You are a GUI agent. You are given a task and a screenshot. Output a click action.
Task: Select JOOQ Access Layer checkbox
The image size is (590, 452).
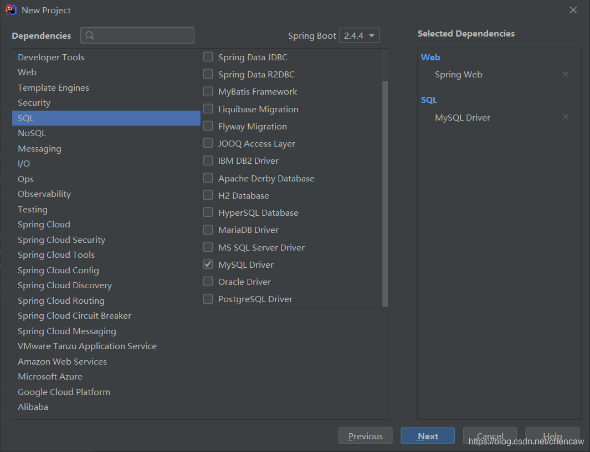[208, 143]
